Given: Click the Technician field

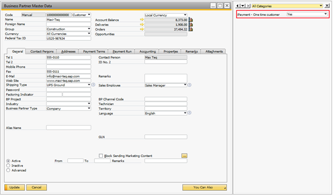Looking at the screenshot, I should point(165,104).
